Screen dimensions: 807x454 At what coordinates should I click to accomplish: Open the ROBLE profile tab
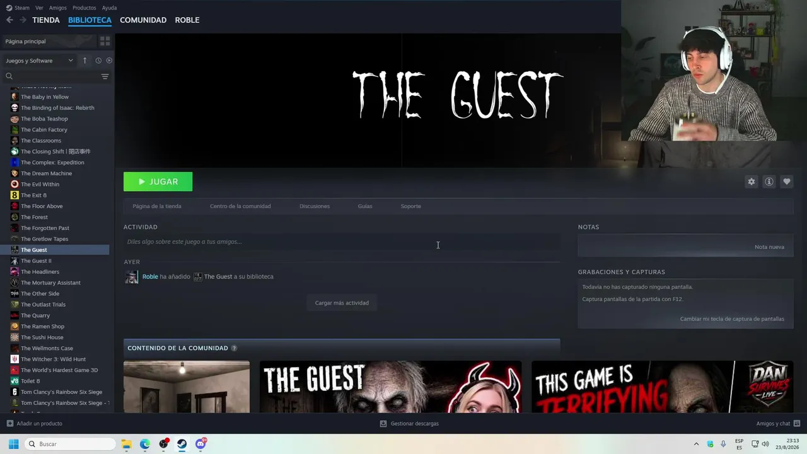(187, 20)
